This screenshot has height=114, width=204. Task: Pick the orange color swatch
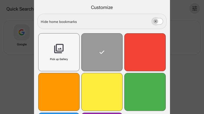59,92
